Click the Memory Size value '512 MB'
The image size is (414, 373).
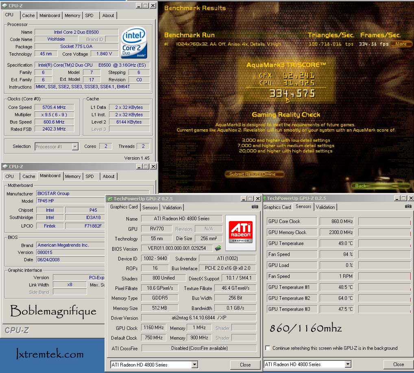[x=160, y=308]
